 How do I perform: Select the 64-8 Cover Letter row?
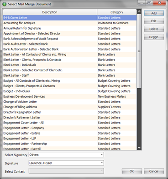click(x=69, y=18)
